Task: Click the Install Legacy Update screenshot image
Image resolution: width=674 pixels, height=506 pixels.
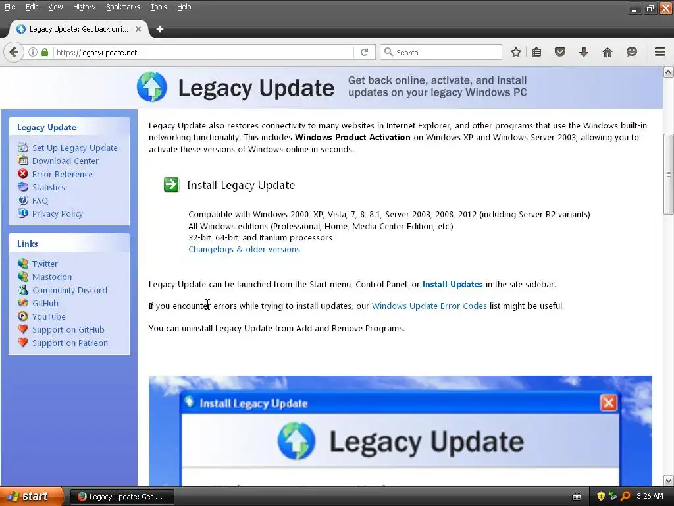Action: tap(400, 431)
